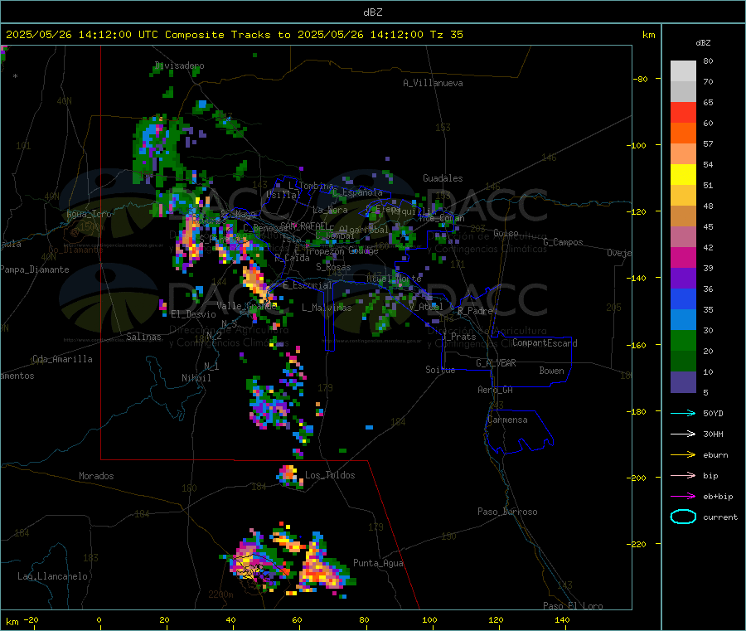This screenshot has height=631, width=746.
Task: Click the dBZ legend heading above color scale
Action: click(x=703, y=43)
